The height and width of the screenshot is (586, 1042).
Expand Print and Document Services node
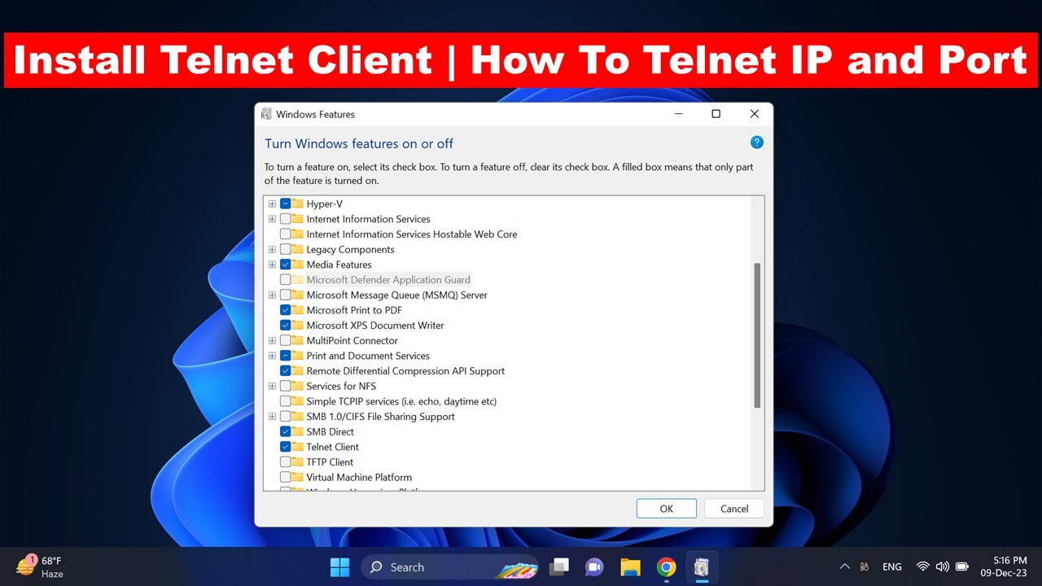click(273, 356)
